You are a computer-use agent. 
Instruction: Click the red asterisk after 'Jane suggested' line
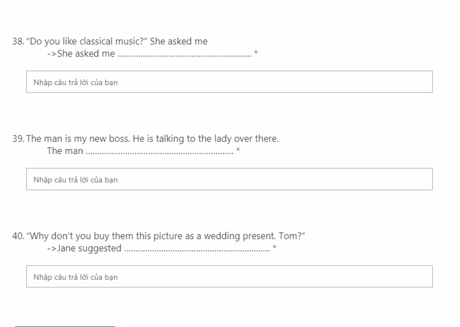274,247
